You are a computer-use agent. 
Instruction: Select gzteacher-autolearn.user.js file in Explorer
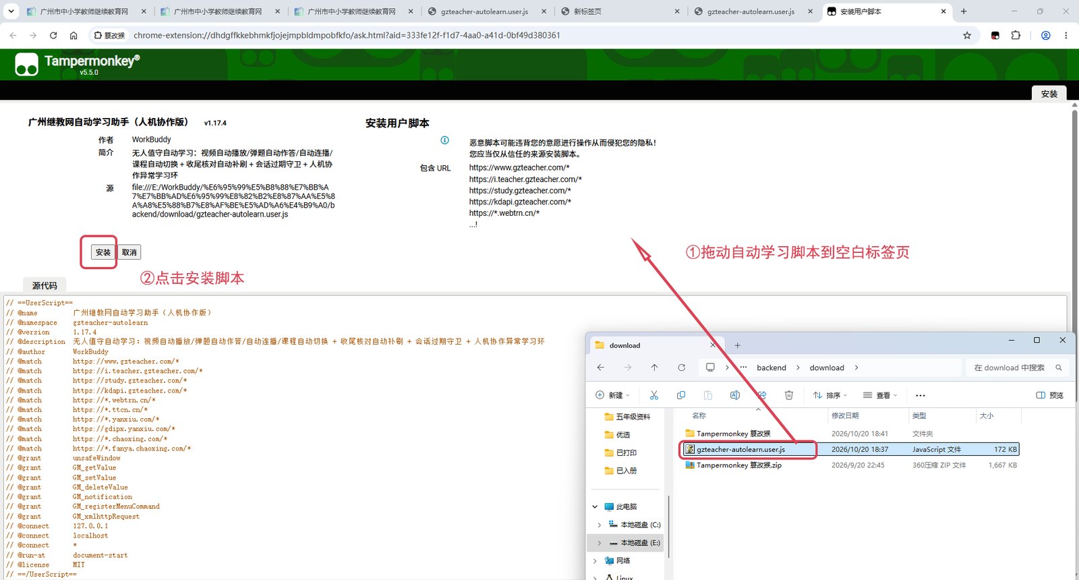(850, 449)
